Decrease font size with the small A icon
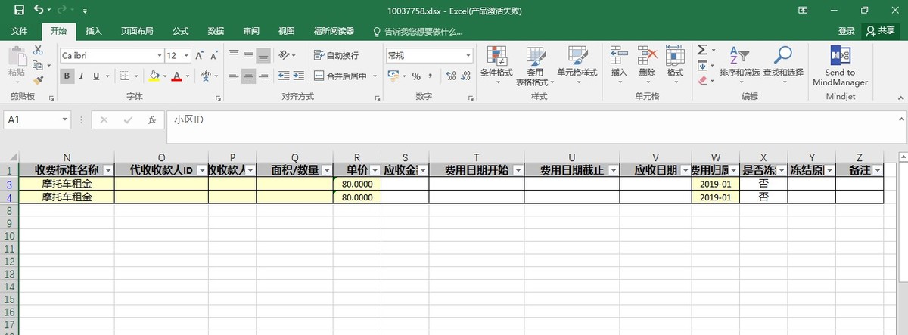Screen dimensions: 908x335 tap(215, 56)
